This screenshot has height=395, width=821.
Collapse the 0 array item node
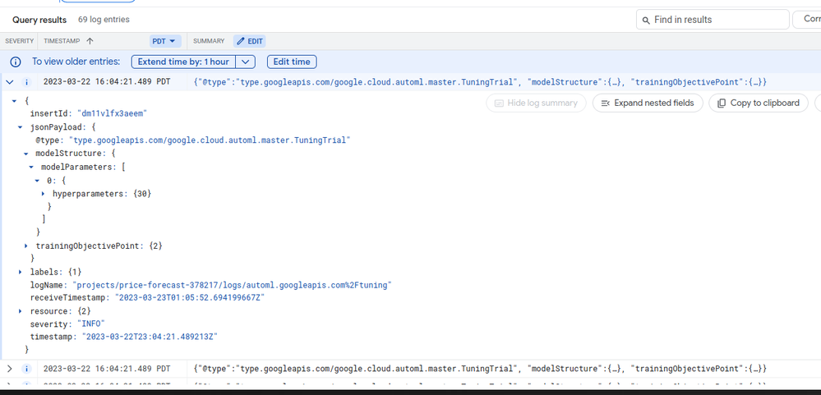pos(37,180)
